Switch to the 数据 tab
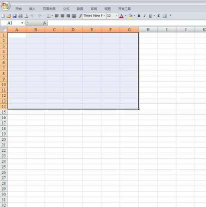Viewport: 206px width, 207px height. pos(80,9)
